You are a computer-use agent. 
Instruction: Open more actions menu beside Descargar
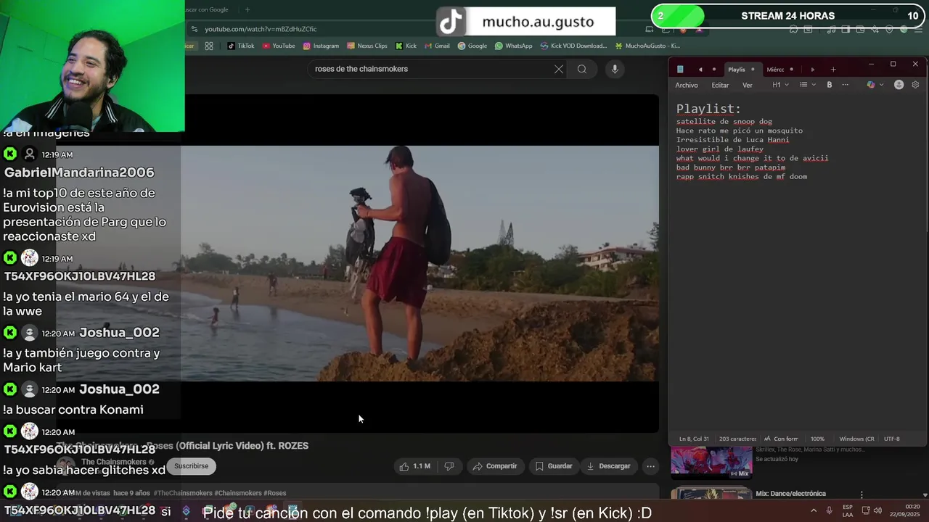click(x=650, y=466)
